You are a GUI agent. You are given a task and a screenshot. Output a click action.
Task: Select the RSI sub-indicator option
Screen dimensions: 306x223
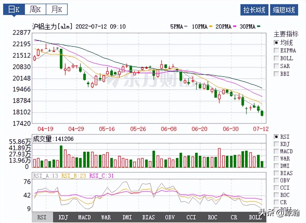(276, 137)
